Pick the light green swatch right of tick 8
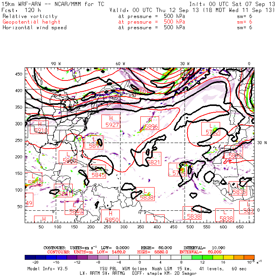277x277 pixels. point(186,257)
